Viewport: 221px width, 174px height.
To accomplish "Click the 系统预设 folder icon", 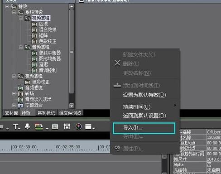I will 21,12.
